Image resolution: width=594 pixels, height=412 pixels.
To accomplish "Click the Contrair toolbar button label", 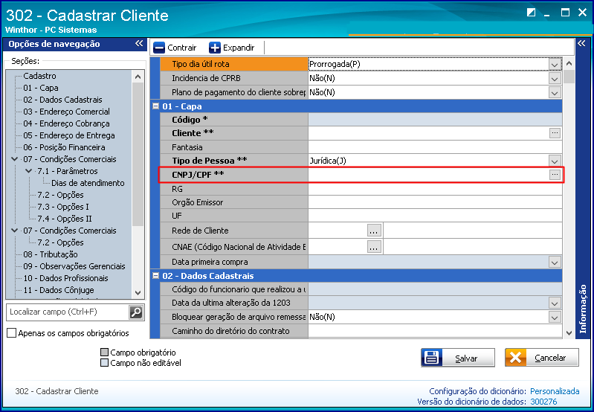I will coord(182,48).
